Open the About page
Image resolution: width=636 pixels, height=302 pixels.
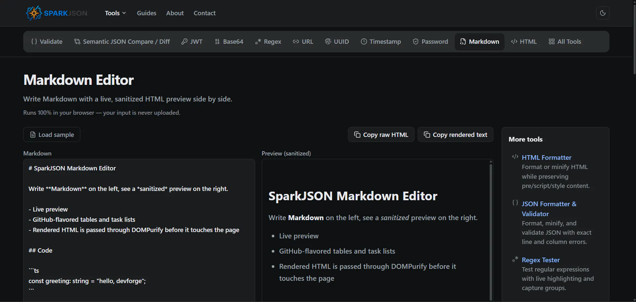tap(175, 13)
